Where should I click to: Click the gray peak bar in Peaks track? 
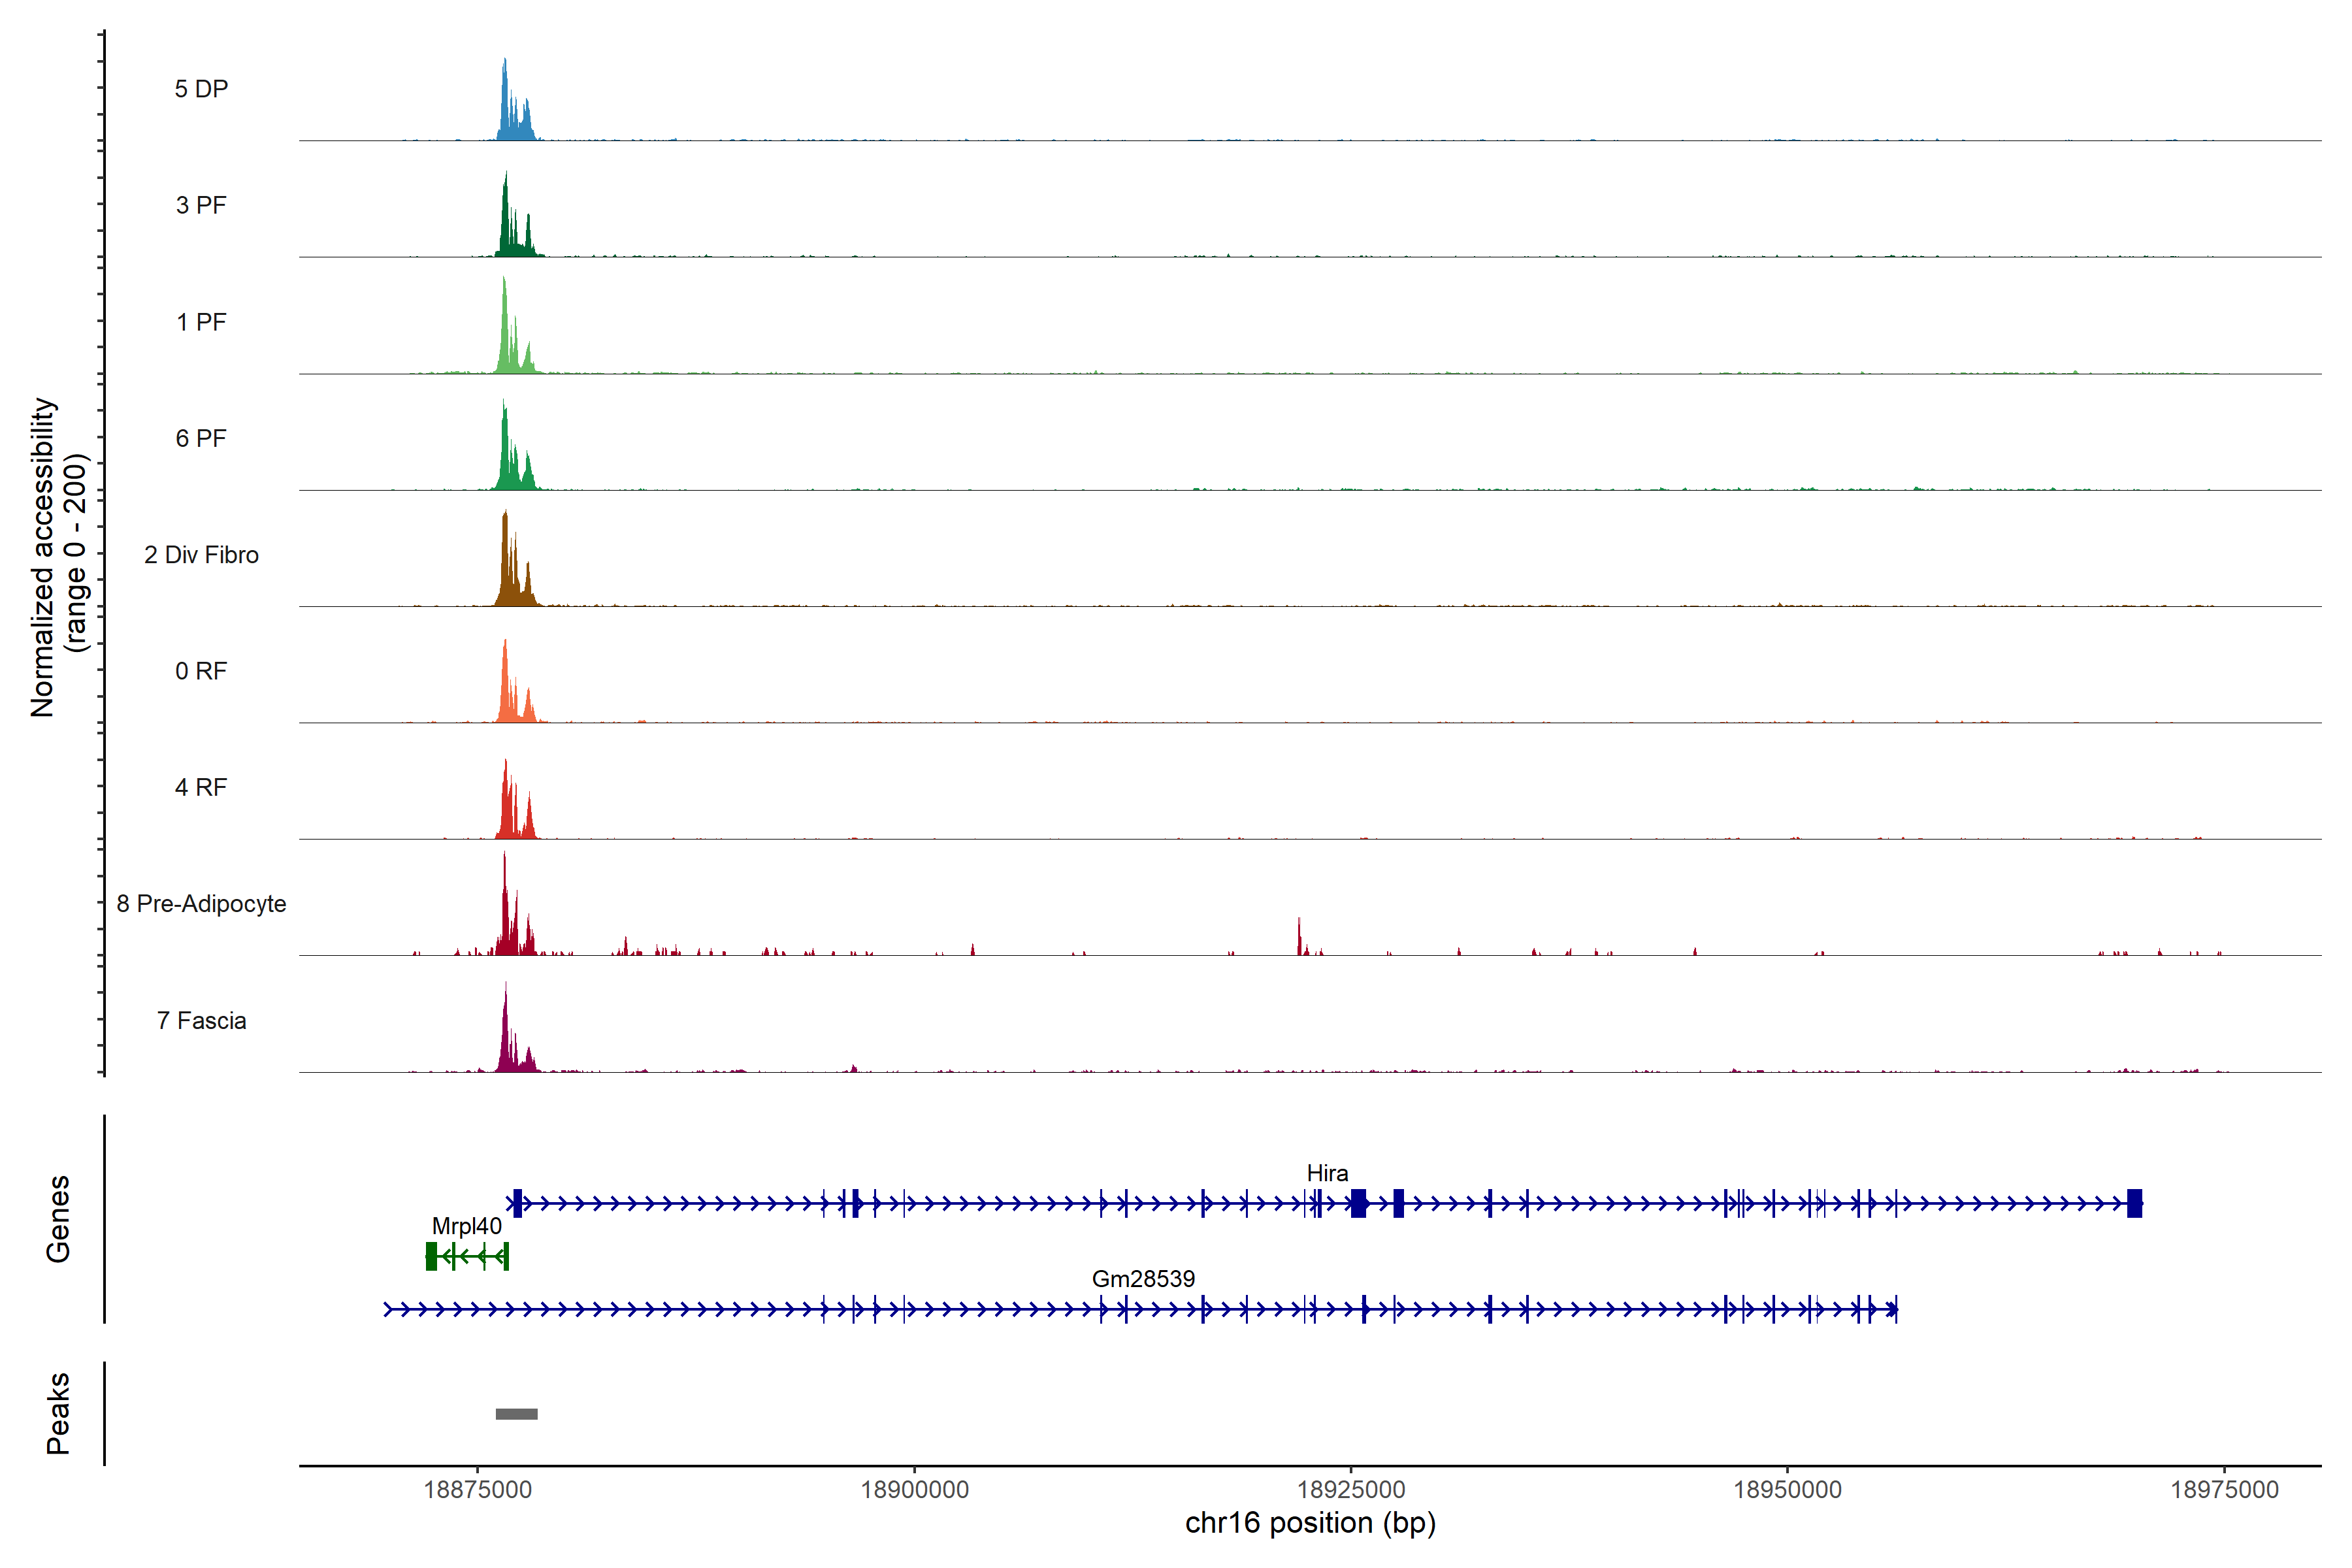pyautogui.click(x=516, y=1414)
